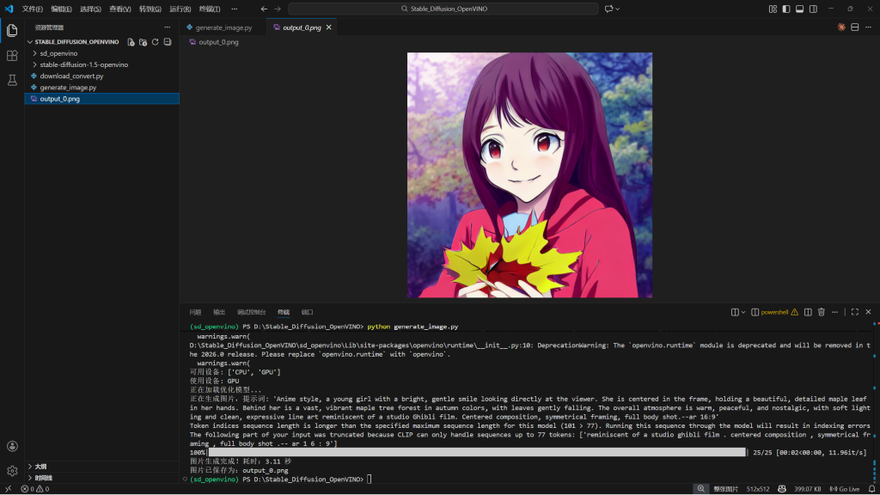Viewport: 880px width, 495px height.
Task: Toggle the secondary sidebar visibility
Action: [x=813, y=9]
